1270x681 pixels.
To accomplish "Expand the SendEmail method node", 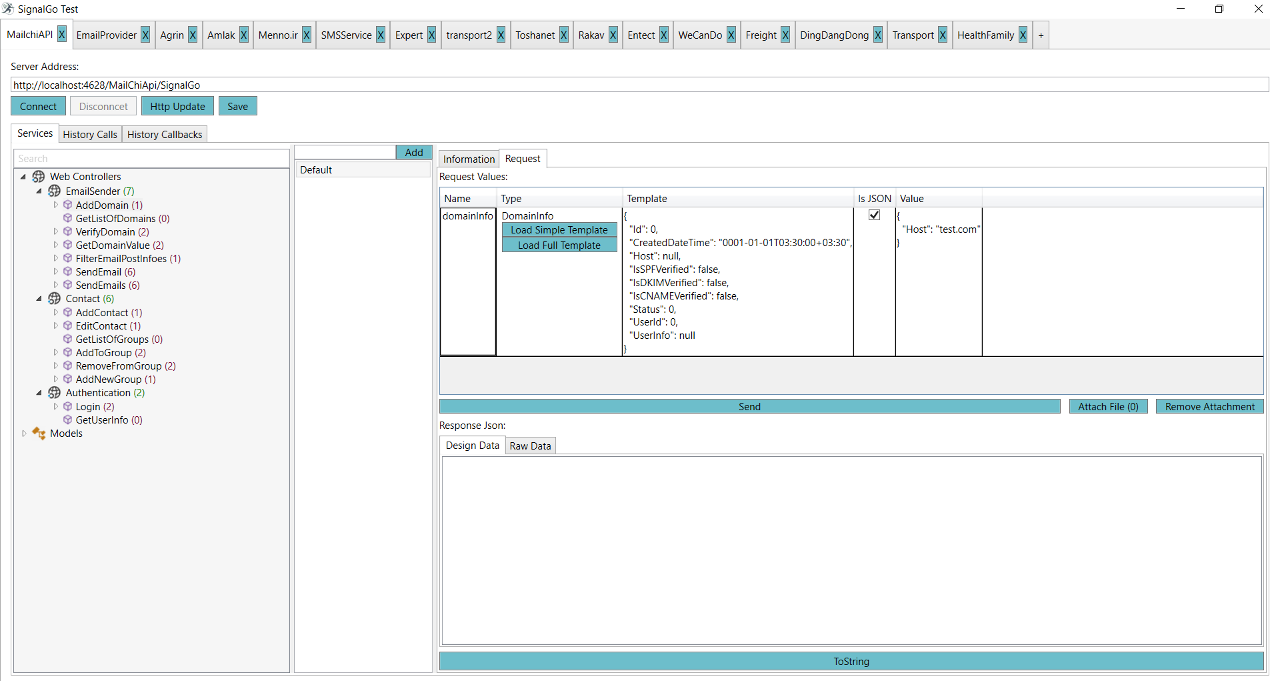I will (x=56, y=272).
